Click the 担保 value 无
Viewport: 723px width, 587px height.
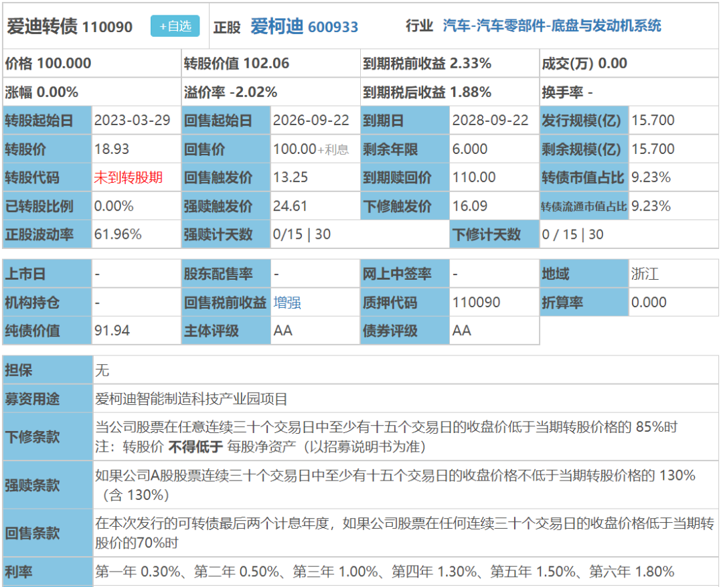click(102, 370)
